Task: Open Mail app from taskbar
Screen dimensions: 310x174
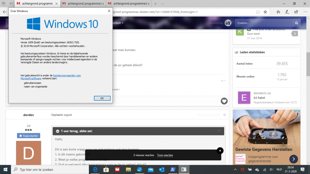Action: (150, 169)
